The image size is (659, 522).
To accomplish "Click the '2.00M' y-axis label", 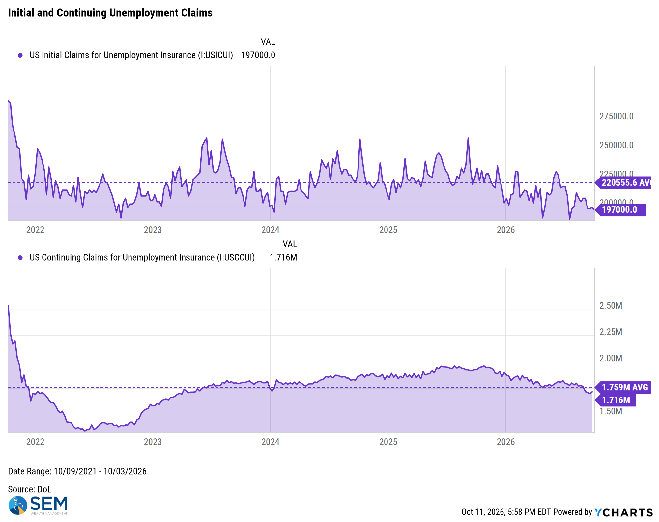I will pos(611,358).
